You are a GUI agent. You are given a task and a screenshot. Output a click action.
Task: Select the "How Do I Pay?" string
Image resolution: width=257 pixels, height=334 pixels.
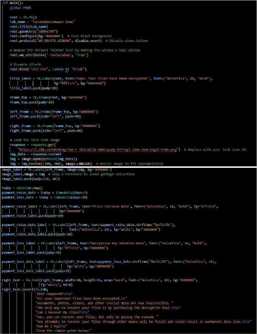[x=52, y=326]
